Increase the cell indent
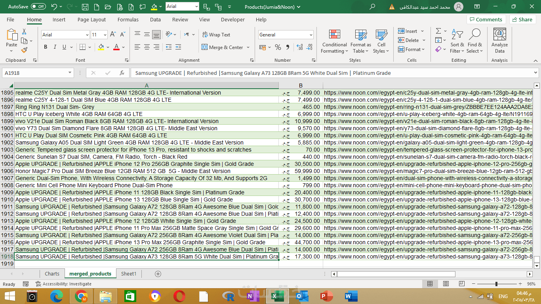This screenshot has width=541, height=304. tap(179, 47)
